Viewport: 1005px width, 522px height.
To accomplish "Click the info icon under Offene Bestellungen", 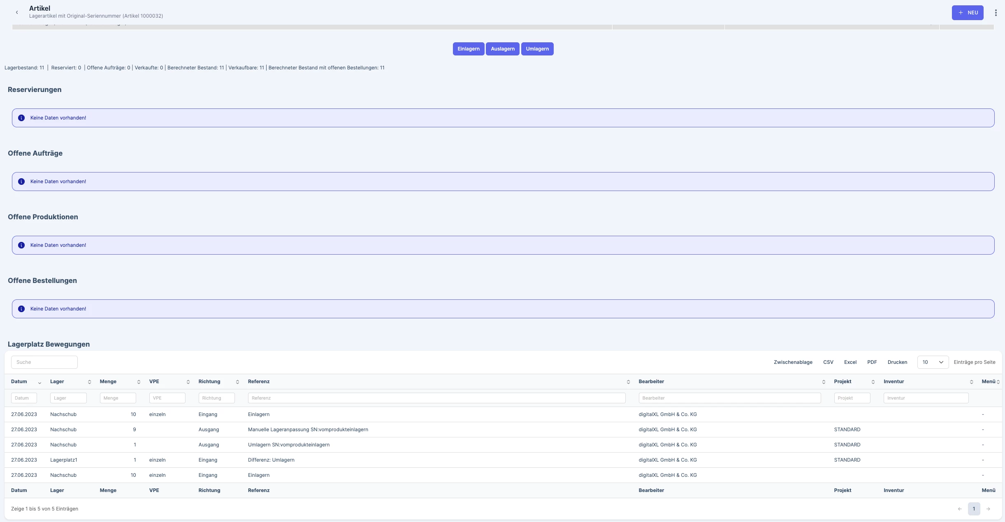I will pyautogui.click(x=21, y=309).
